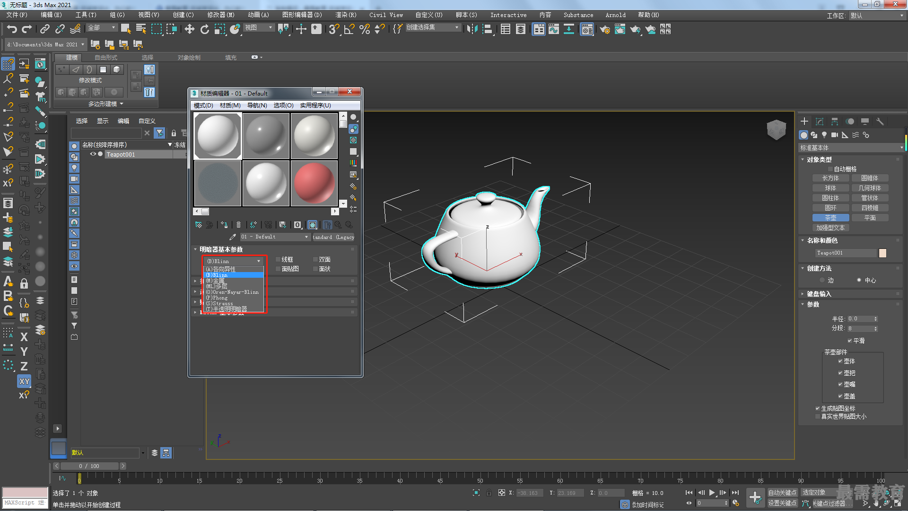Activate the Select and Scale tool

pyautogui.click(x=219, y=29)
